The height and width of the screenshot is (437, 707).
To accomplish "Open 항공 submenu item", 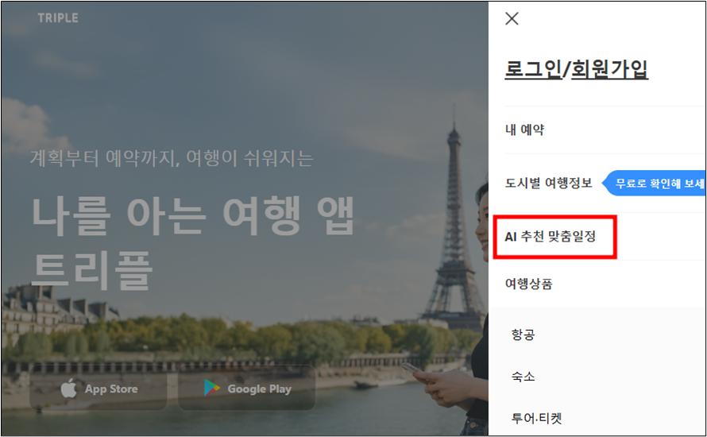I will click(x=523, y=335).
